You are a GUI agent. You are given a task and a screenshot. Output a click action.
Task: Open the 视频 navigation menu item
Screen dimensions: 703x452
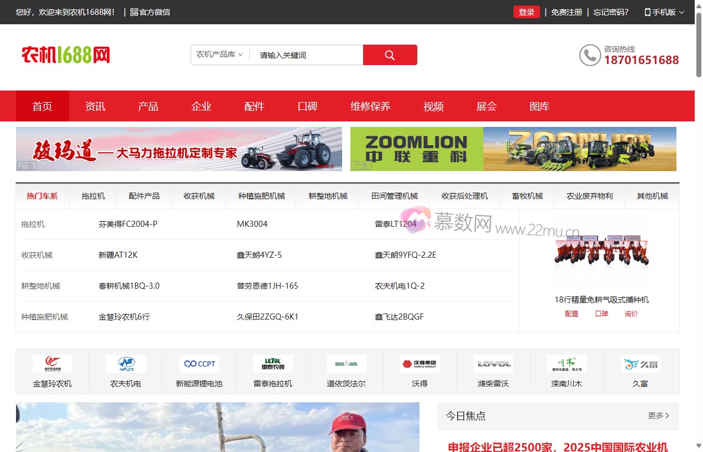pyautogui.click(x=433, y=106)
